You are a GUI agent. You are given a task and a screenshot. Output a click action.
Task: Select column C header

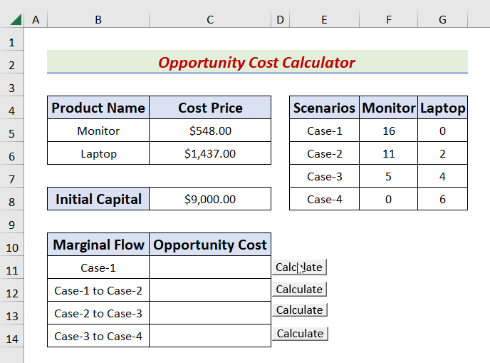click(x=210, y=20)
